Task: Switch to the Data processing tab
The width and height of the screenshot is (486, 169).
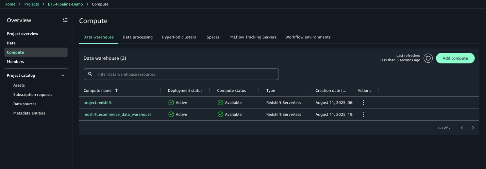Action: click(137, 37)
